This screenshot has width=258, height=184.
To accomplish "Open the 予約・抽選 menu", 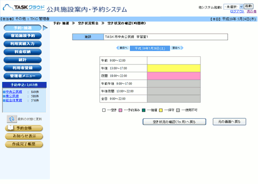I will click(23, 28).
